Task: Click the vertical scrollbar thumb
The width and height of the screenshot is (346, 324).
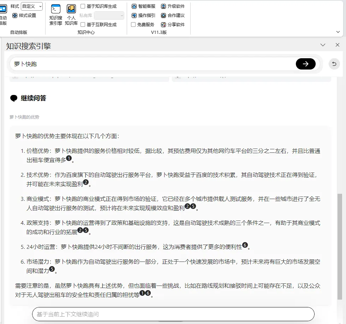Action: [340, 247]
